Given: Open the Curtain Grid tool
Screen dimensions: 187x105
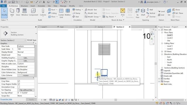Looking at the screenshot, I should coord(61,13).
